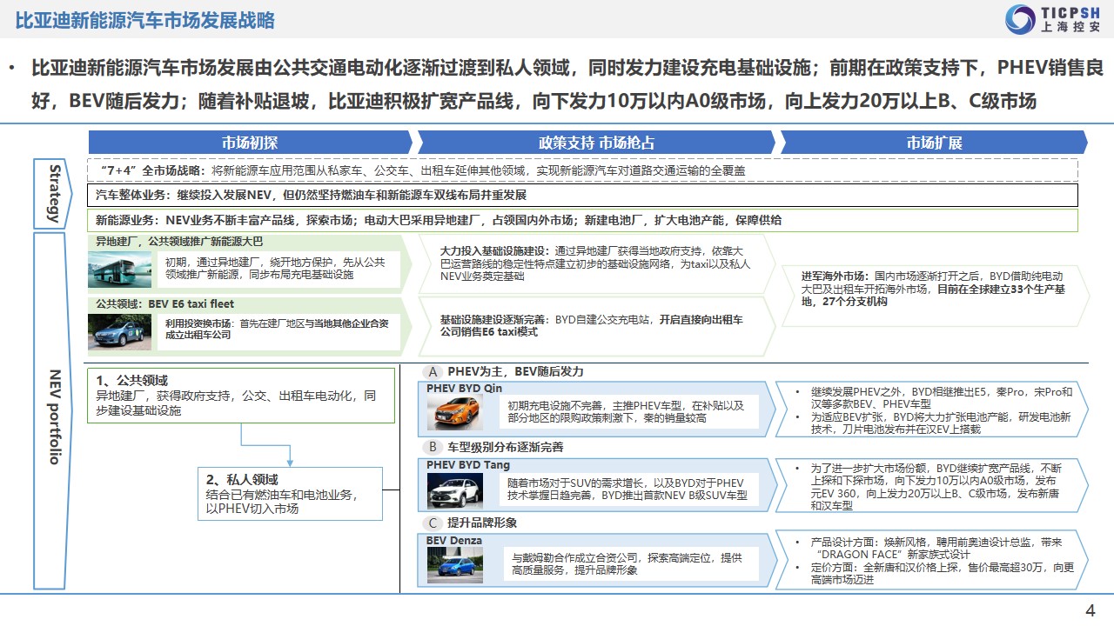Click the 1、公共领域 box
The height and width of the screenshot is (626, 1114).
(240, 396)
